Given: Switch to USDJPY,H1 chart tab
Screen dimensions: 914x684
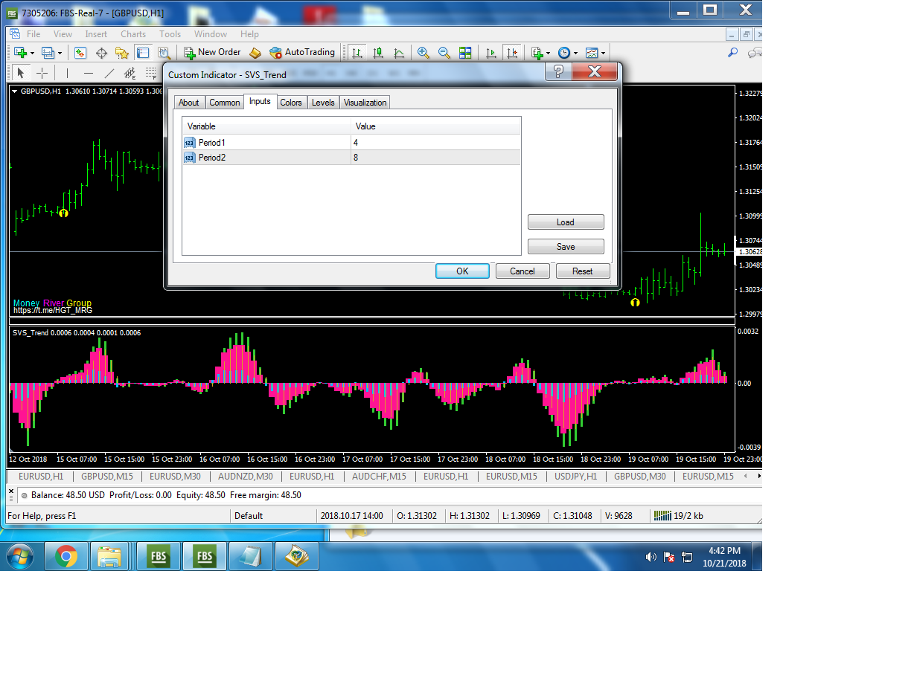Looking at the screenshot, I should pyautogui.click(x=576, y=477).
